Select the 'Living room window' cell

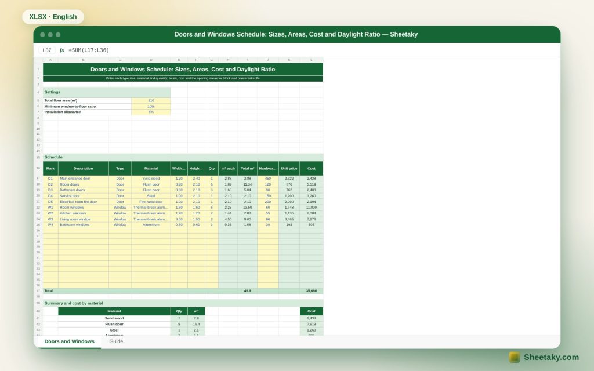(84, 219)
